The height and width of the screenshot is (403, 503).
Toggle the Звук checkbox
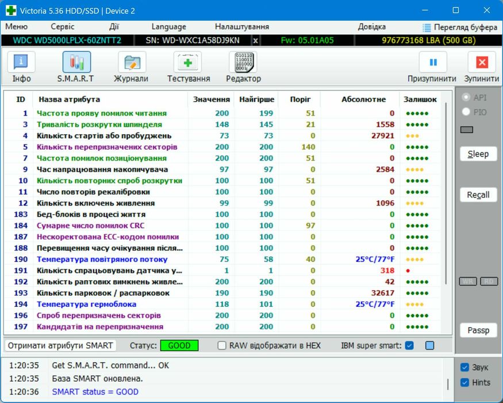[464, 367]
